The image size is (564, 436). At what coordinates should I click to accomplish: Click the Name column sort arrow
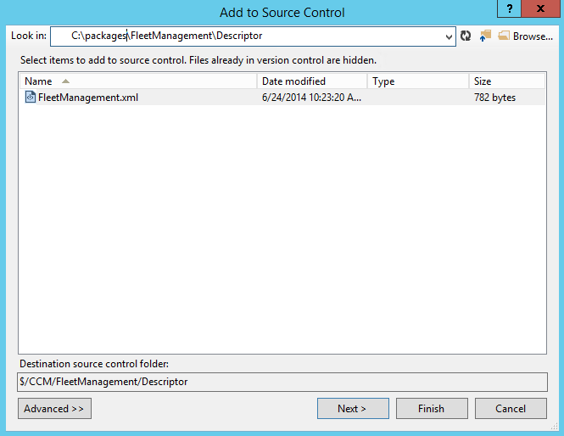(66, 81)
